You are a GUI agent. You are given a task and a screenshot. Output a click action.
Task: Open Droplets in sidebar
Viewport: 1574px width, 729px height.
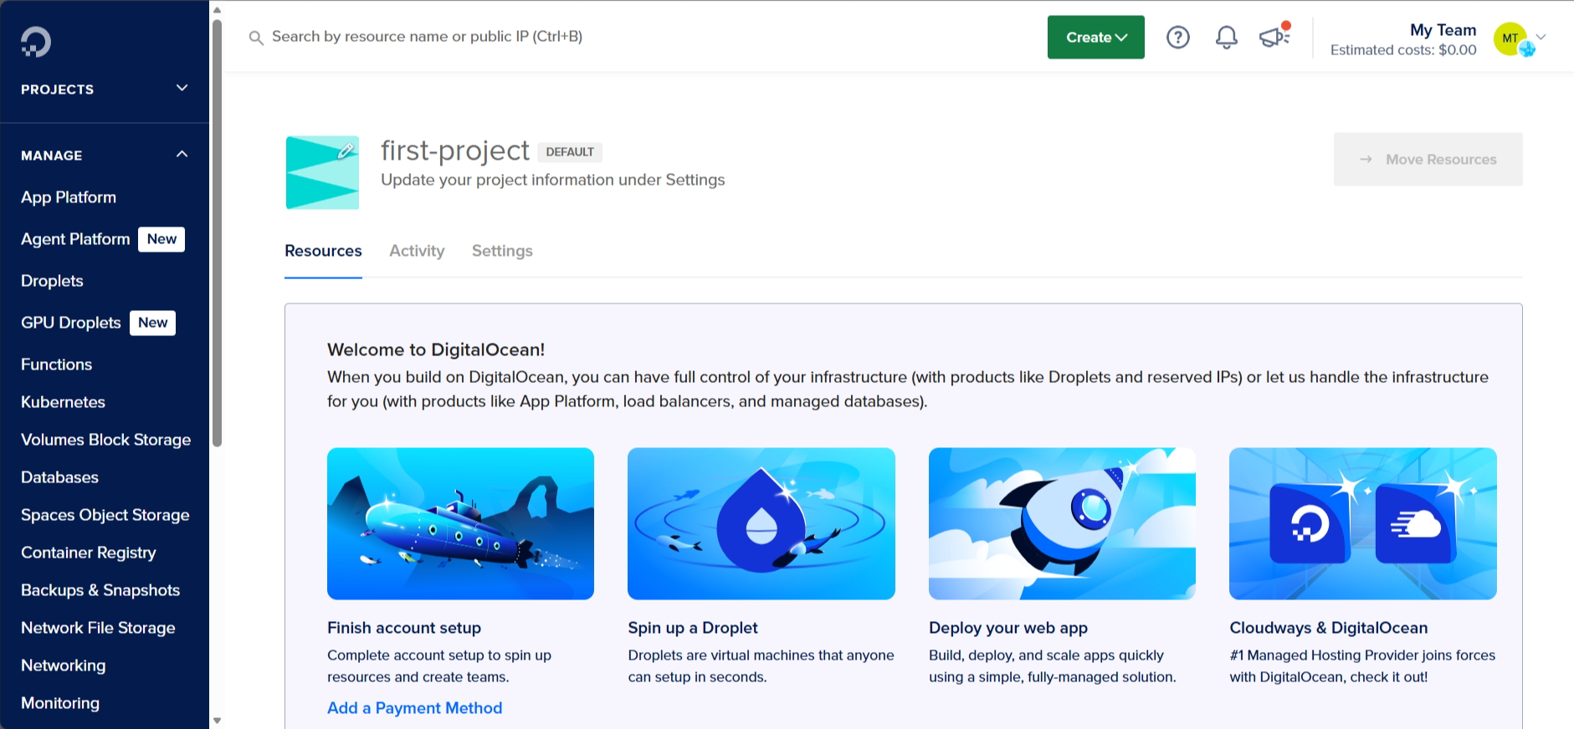coord(52,281)
